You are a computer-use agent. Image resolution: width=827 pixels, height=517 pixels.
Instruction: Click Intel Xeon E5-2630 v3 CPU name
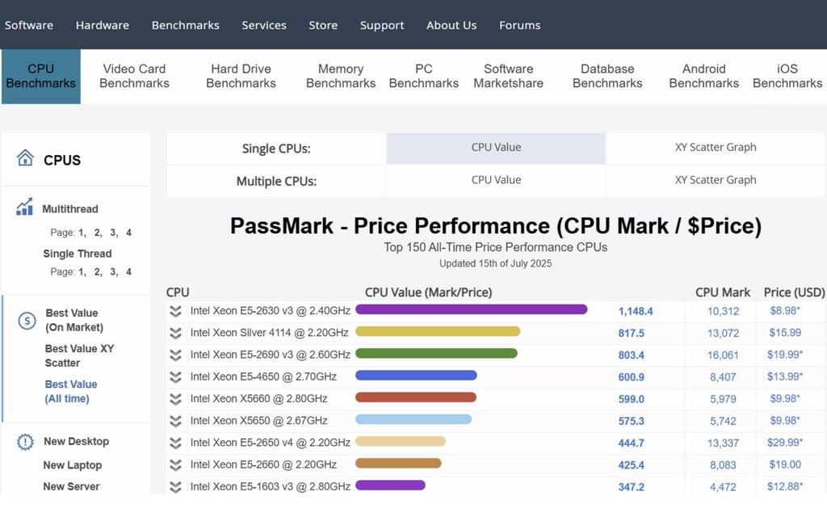click(x=271, y=311)
